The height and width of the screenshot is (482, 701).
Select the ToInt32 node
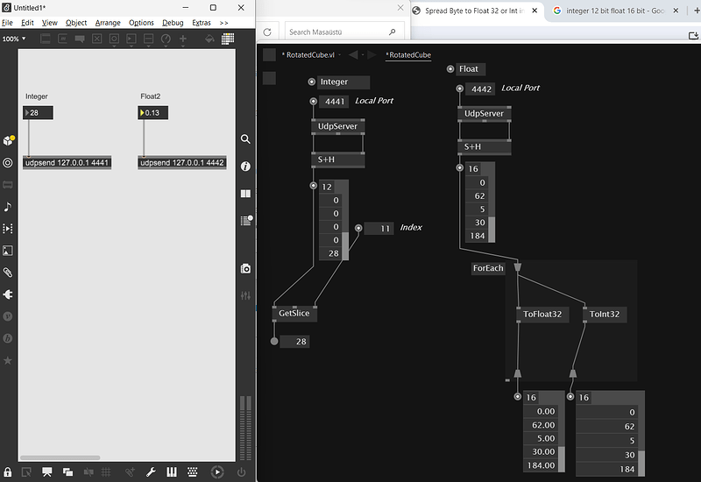click(x=605, y=315)
